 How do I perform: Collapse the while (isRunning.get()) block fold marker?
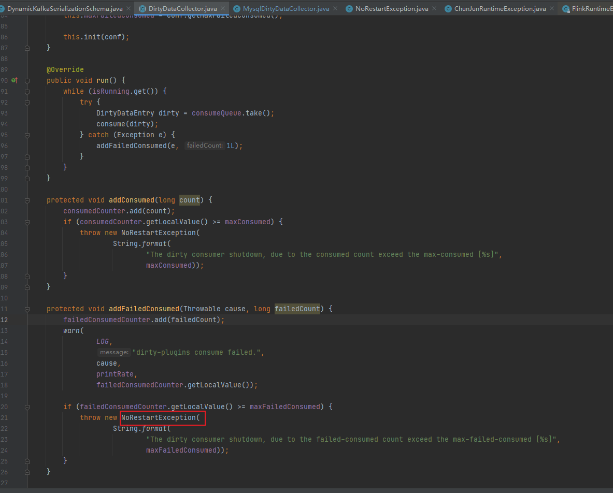click(27, 92)
